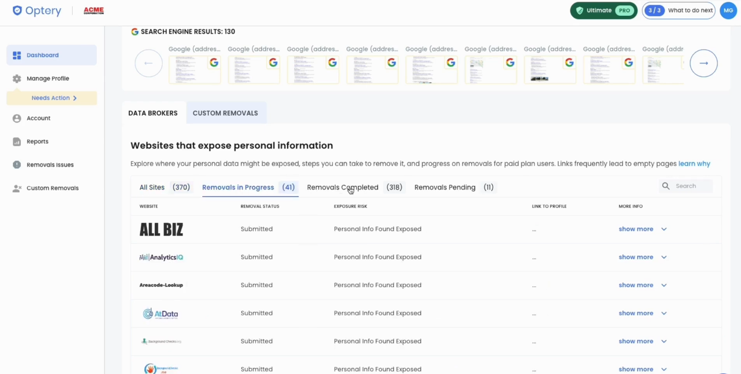Click the Reports chart icon

point(17,141)
